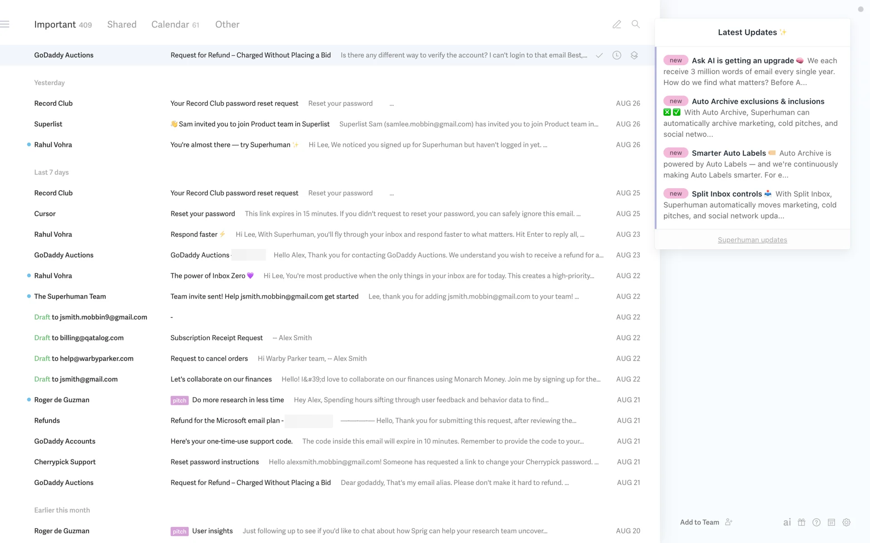Viewport: 870px width, 543px height.
Task: Open the Ask AI upgrade update
Action: [742, 61]
